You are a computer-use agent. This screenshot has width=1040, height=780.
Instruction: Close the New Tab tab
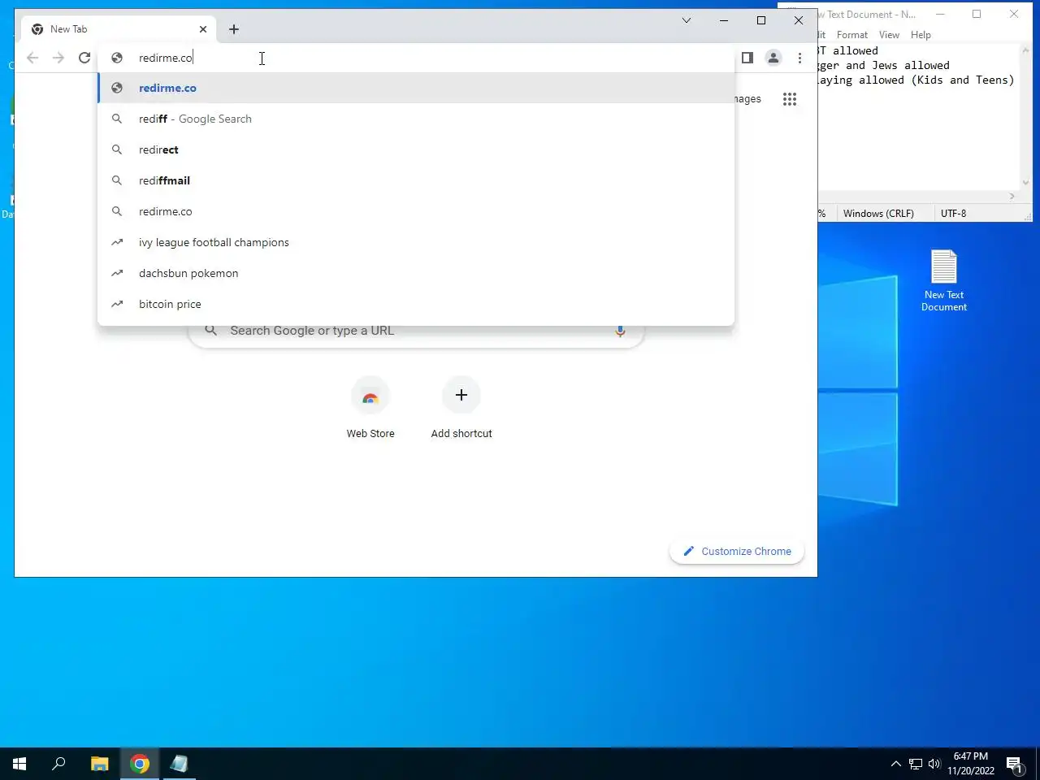pos(203,29)
